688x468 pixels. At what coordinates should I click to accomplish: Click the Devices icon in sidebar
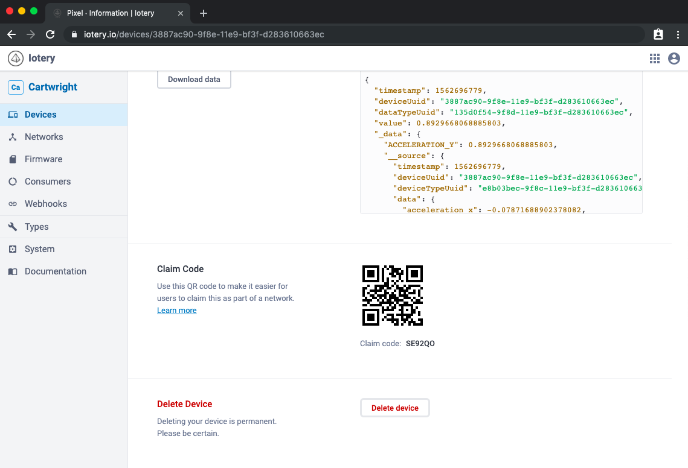(x=13, y=115)
